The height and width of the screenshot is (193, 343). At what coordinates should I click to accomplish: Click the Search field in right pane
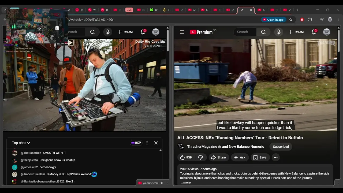(x=245, y=32)
